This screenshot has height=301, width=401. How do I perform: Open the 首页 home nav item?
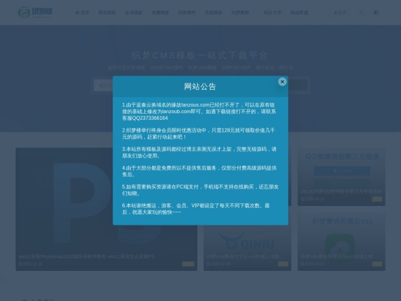point(82,13)
